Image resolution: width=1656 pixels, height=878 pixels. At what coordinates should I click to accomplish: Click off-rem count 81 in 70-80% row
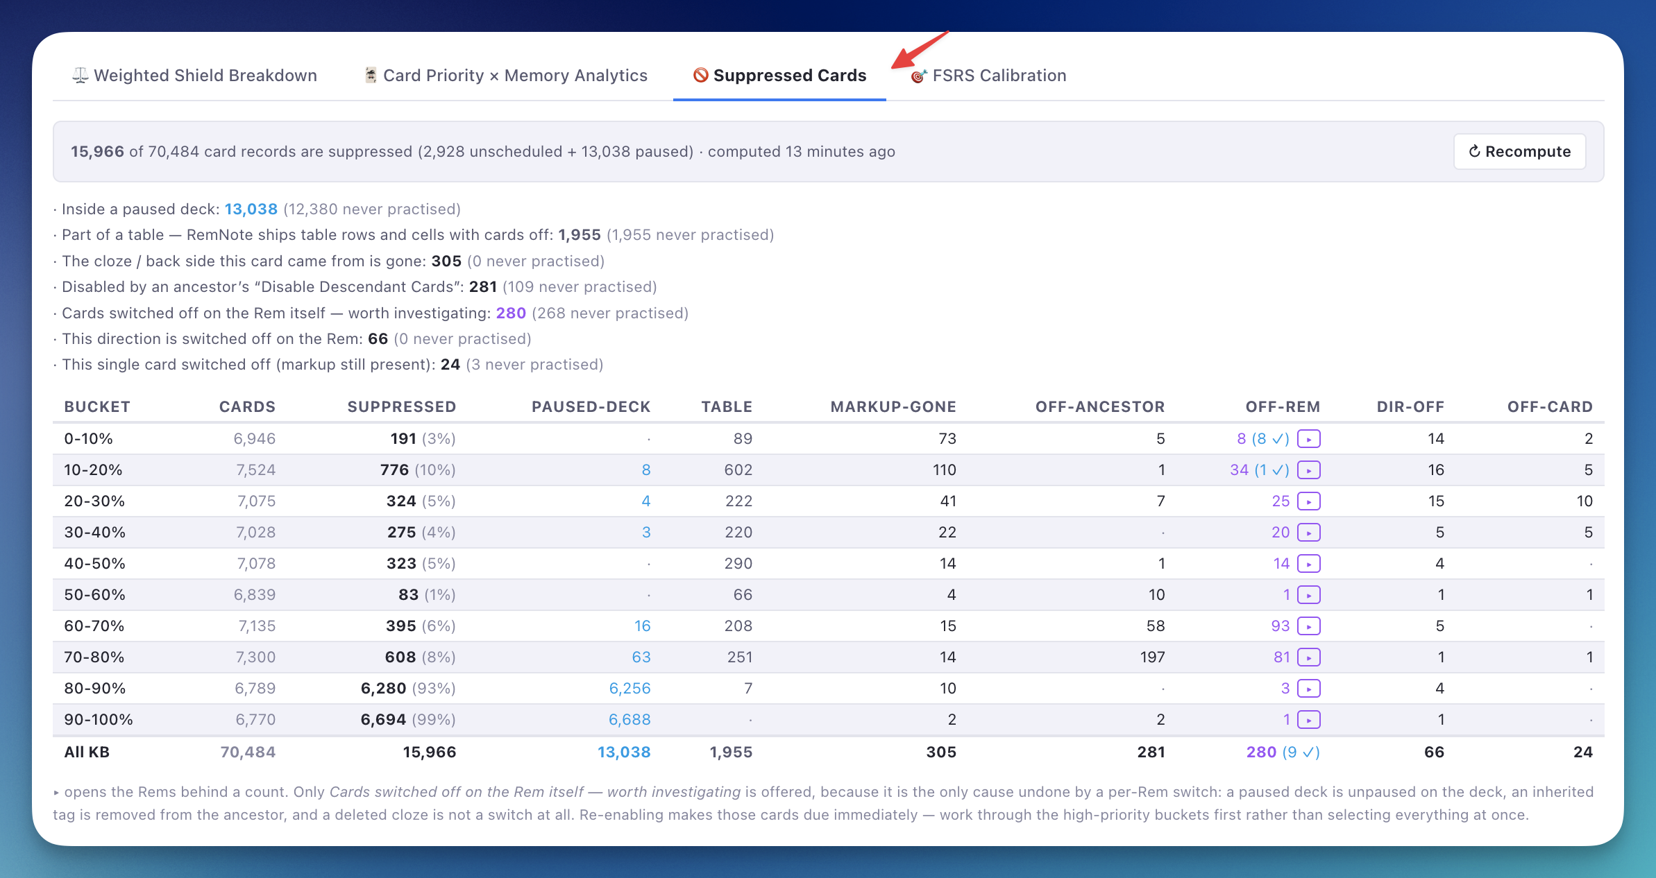click(x=1281, y=657)
